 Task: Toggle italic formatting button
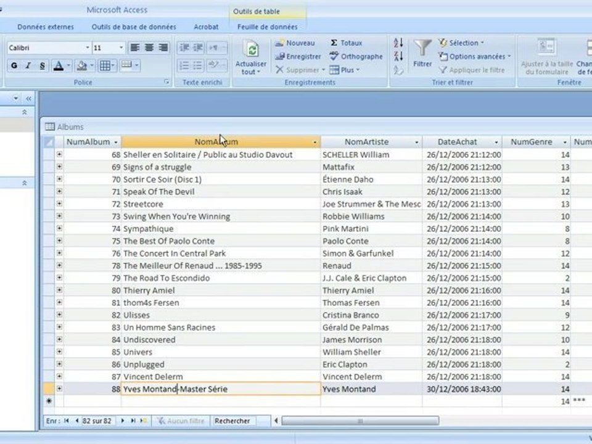pyautogui.click(x=28, y=66)
